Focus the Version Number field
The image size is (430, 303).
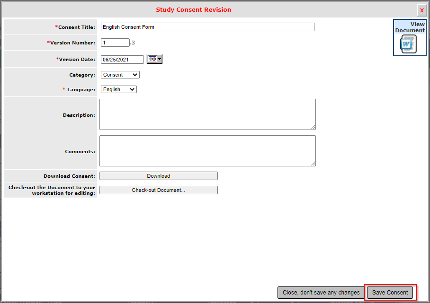115,43
